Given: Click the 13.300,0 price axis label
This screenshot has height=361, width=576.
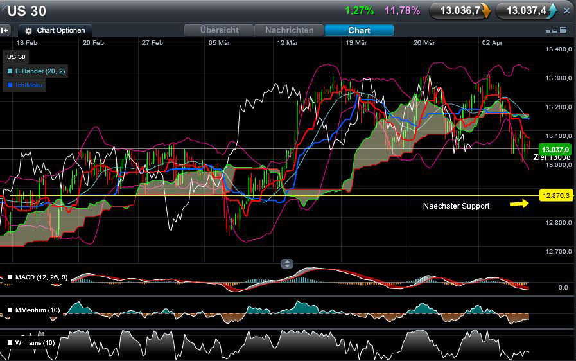Looking at the screenshot, I should (x=559, y=78).
